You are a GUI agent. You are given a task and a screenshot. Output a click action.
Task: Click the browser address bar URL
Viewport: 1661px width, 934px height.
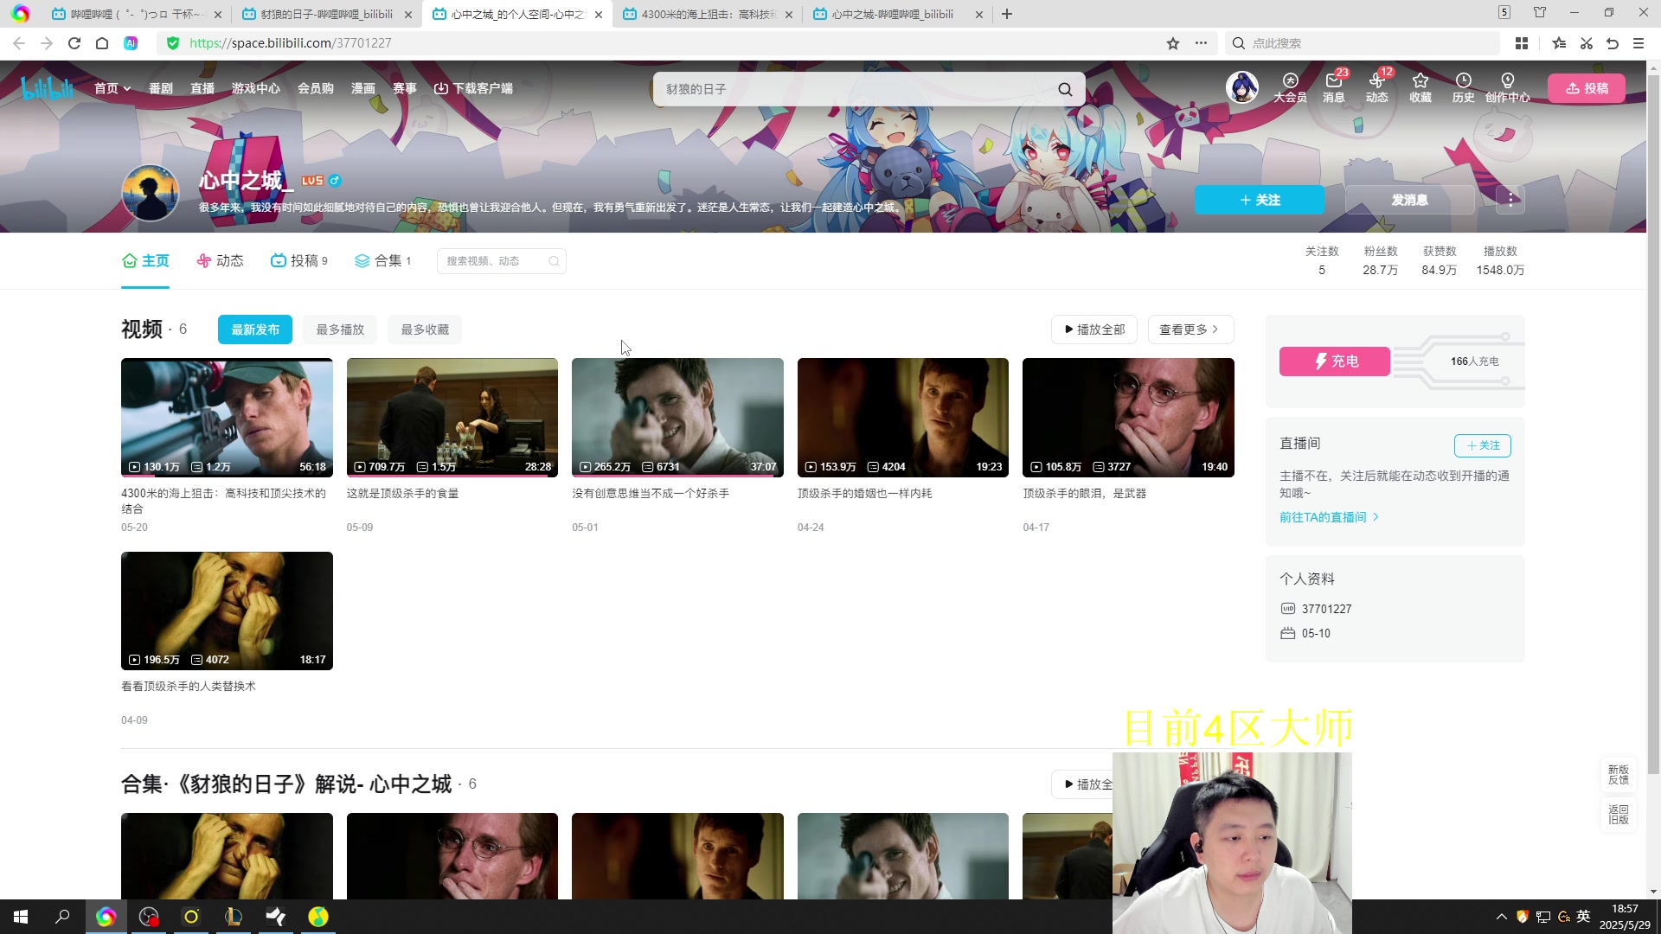pyautogui.click(x=291, y=43)
